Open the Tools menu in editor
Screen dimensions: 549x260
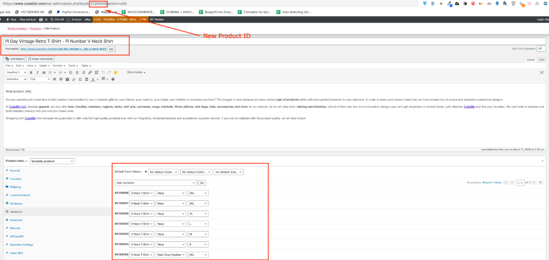(73, 65)
